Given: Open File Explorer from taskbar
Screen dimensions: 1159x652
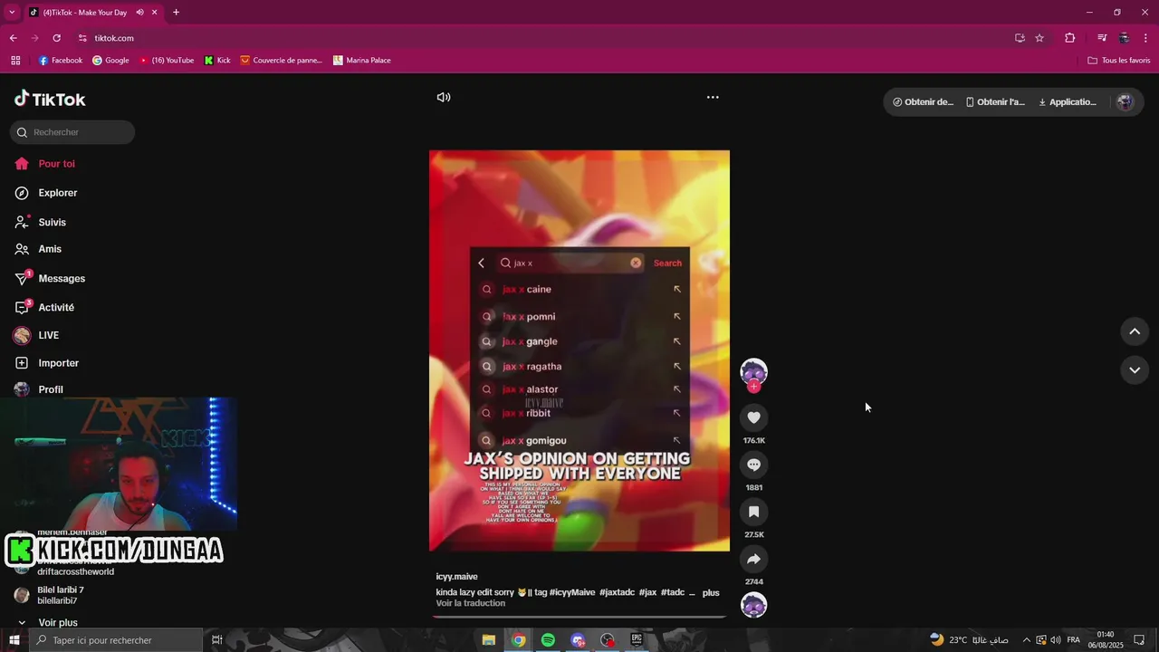Looking at the screenshot, I should coord(488,640).
